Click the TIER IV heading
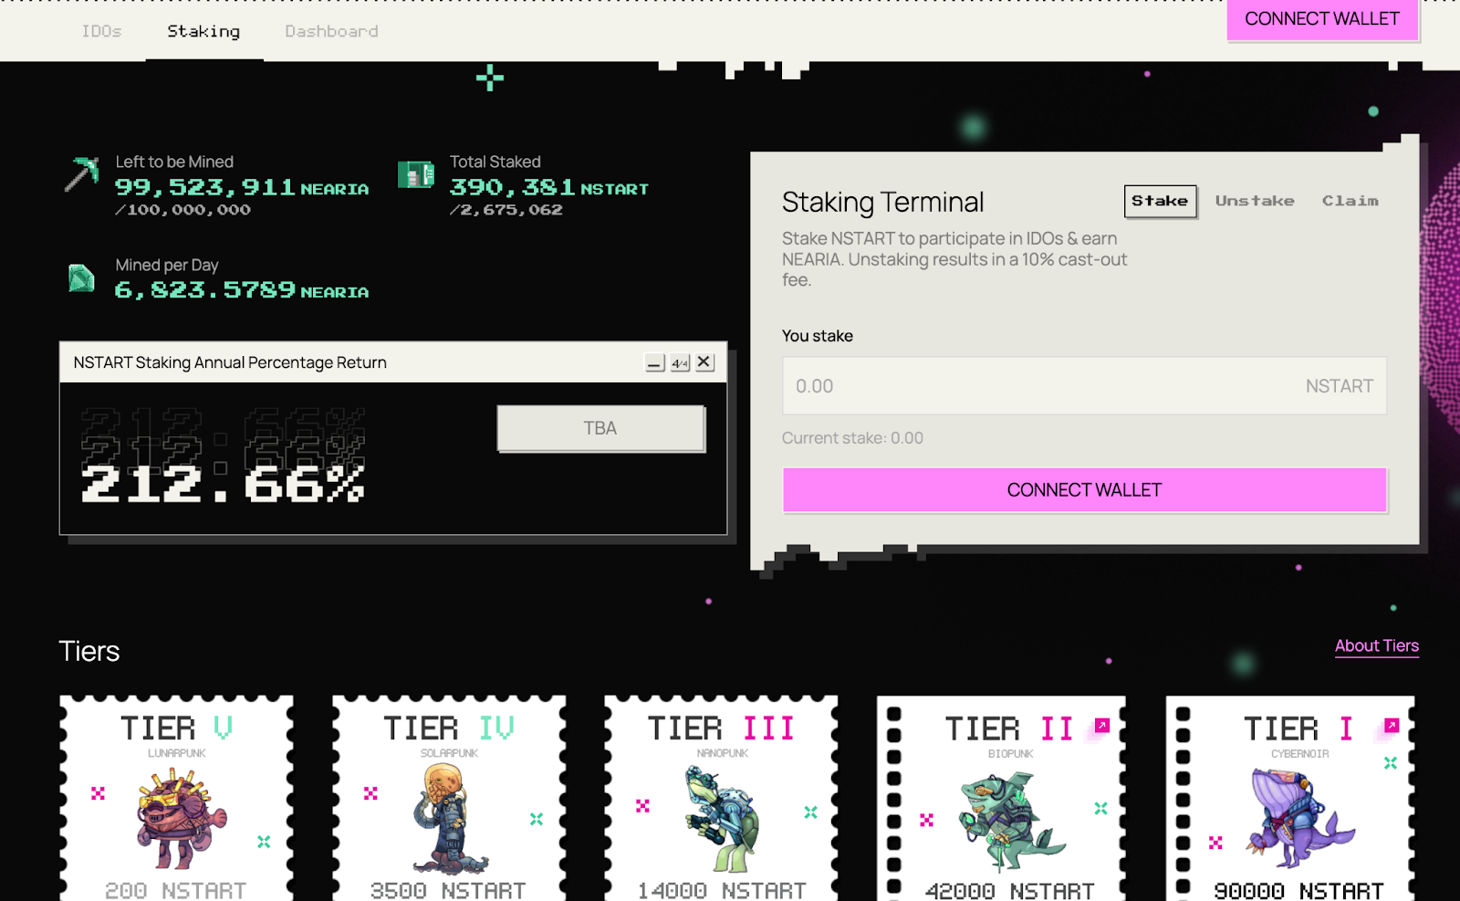Viewport: 1460px width, 901px height. (449, 728)
